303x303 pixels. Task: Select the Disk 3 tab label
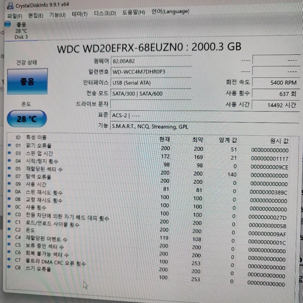click(21, 37)
